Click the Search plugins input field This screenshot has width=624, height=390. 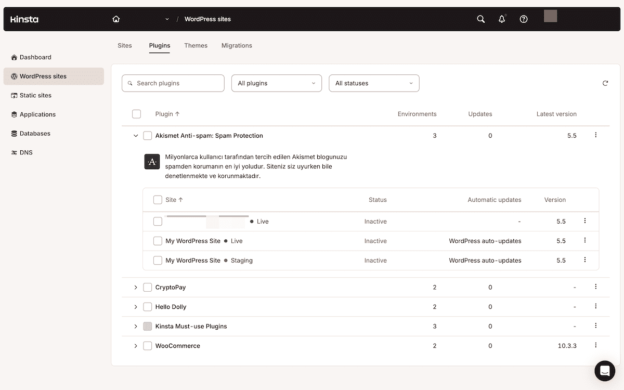[x=173, y=83]
